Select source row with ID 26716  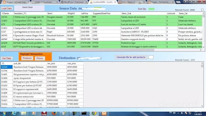click(x=101, y=17)
